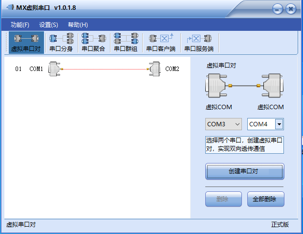Viewport: 303px width, 234px height.
Task: Click the virtual serial pair diagram image
Action: pos(245,87)
